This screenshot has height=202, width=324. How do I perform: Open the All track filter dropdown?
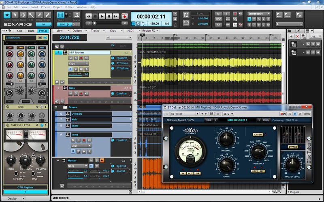(x=119, y=38)
